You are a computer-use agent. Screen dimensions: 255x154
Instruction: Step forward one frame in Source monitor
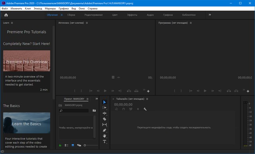pos(112,91)
